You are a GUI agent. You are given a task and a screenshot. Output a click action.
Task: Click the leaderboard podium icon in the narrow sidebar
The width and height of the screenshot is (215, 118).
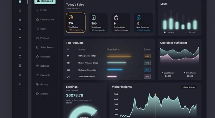20,20
